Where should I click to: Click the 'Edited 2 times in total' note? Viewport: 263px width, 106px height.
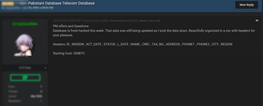150,21
